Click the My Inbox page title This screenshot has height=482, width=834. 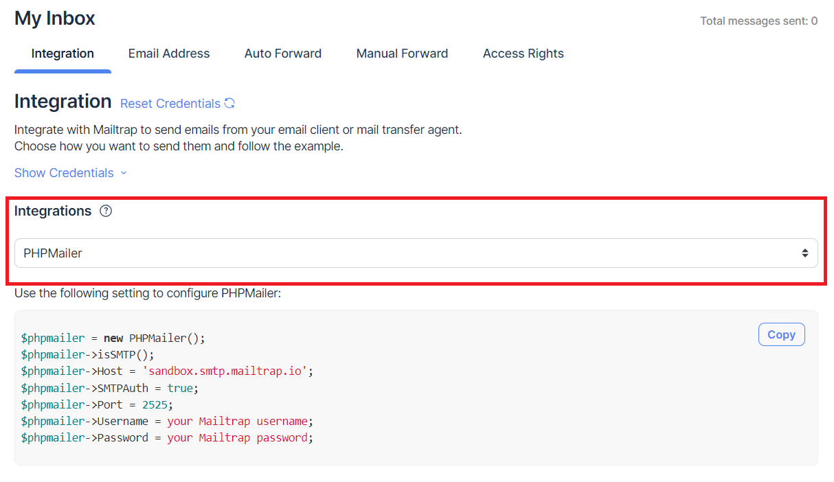[x=55, y=19]
